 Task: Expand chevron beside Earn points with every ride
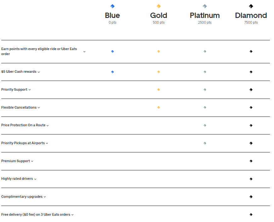(84, 52)
